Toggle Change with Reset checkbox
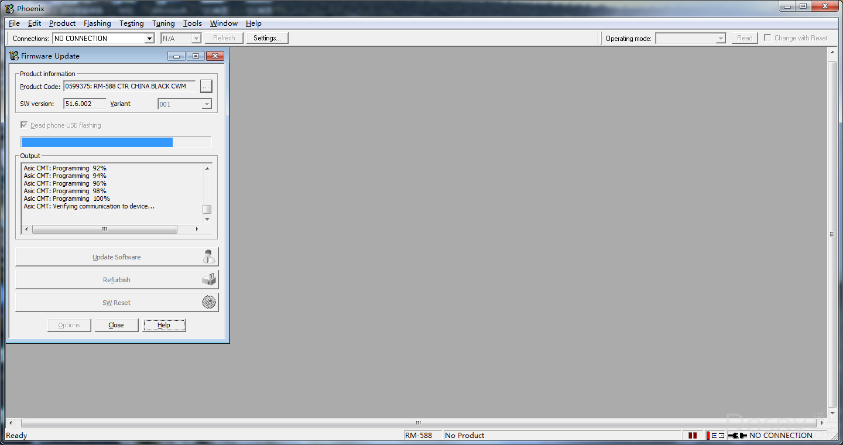The width and height of the screenshot is (843, 445). tap(767, 37)
